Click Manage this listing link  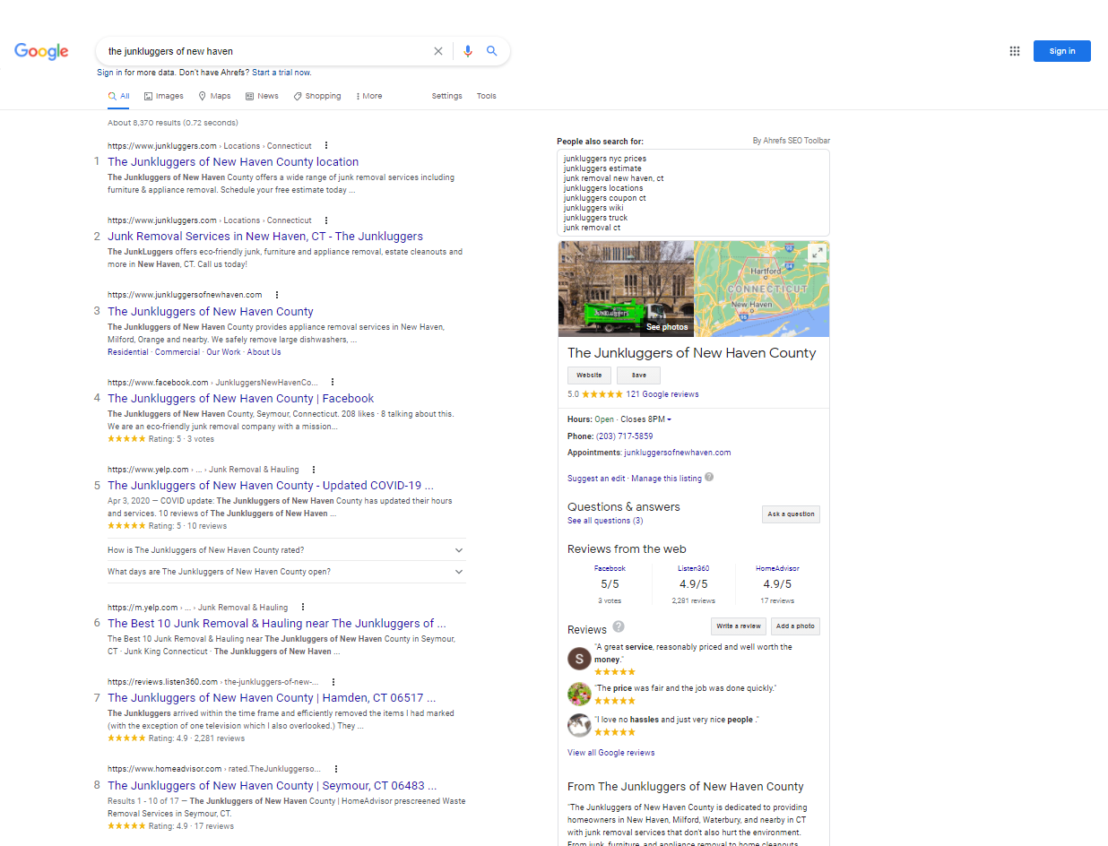coord(667,479)
